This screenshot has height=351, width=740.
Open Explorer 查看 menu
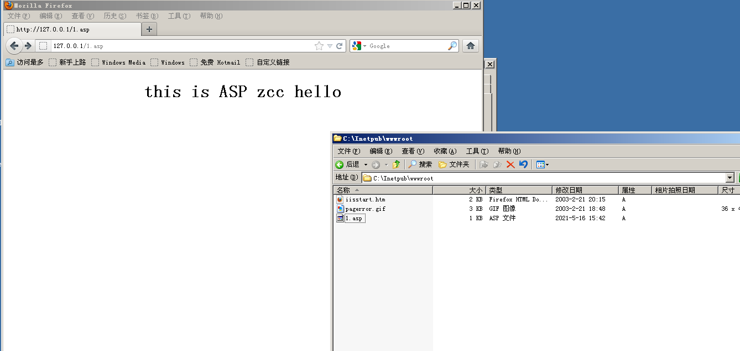click(413, 151)
